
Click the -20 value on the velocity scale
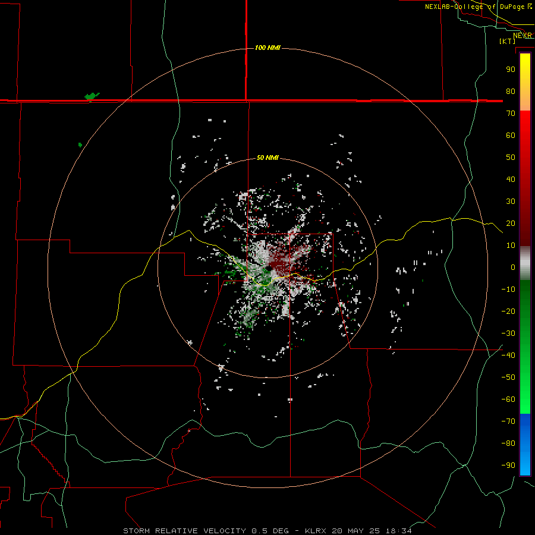point(508,311)
